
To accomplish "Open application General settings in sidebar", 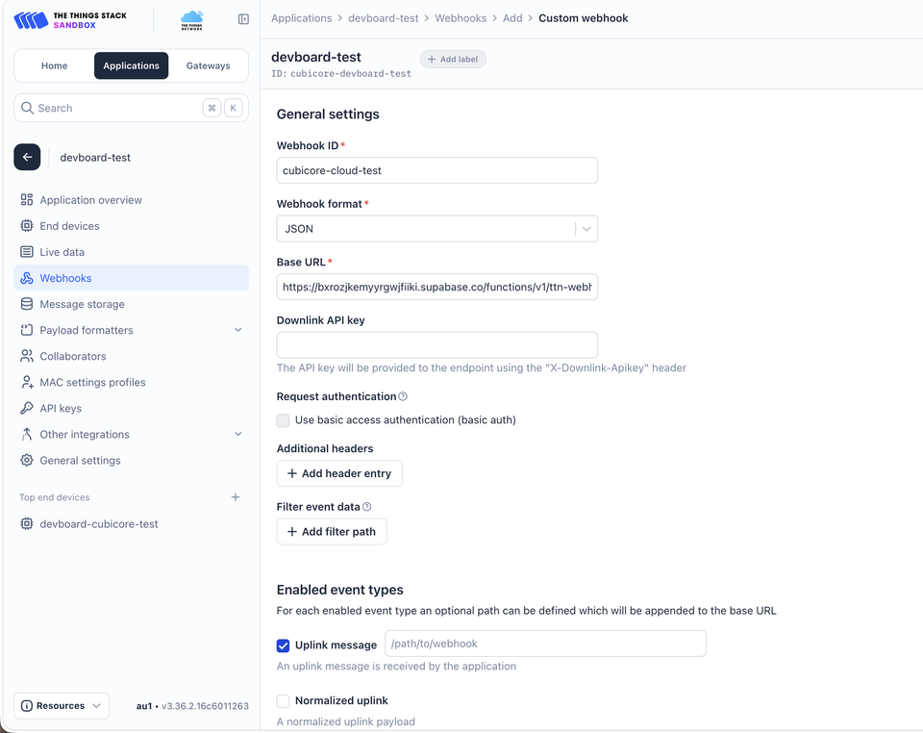I will click(132, 460).
